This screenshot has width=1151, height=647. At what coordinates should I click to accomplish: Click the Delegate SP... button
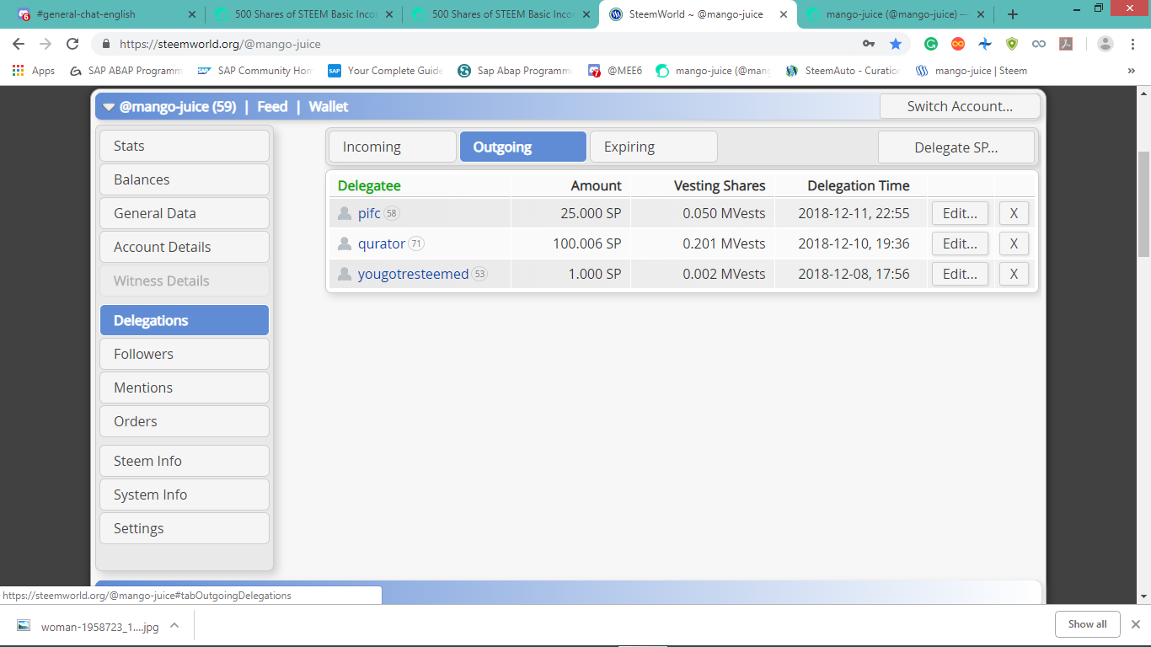pos(956,147)
